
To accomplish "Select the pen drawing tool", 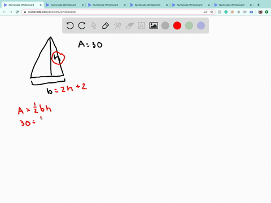I will [106, 25].
